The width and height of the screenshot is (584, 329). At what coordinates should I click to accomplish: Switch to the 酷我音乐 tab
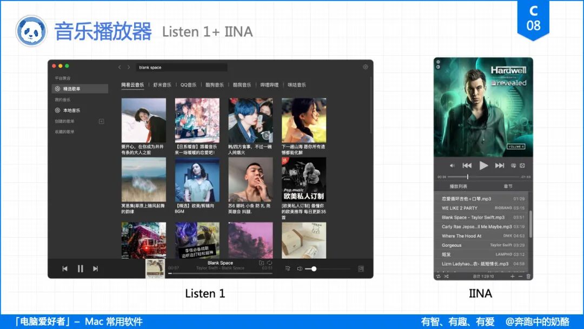[242, 85]
